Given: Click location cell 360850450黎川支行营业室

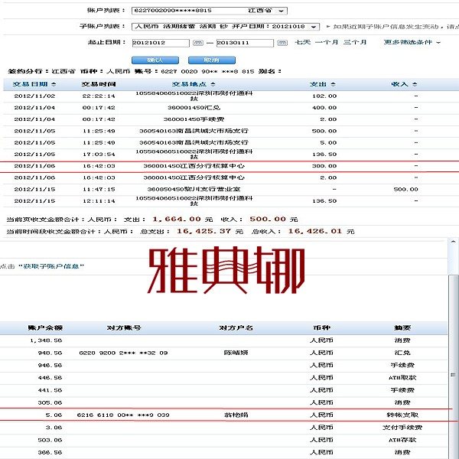Looking at the screenshot, I should [194, 190].
